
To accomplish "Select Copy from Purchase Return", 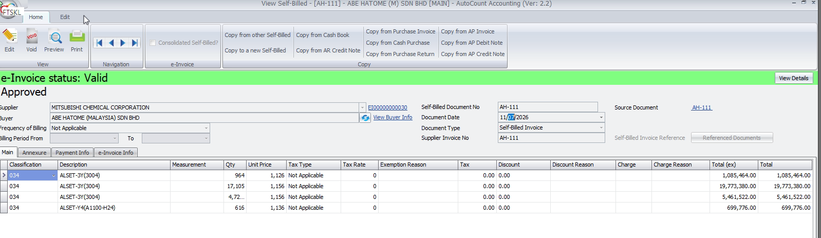I will [400, 54].
